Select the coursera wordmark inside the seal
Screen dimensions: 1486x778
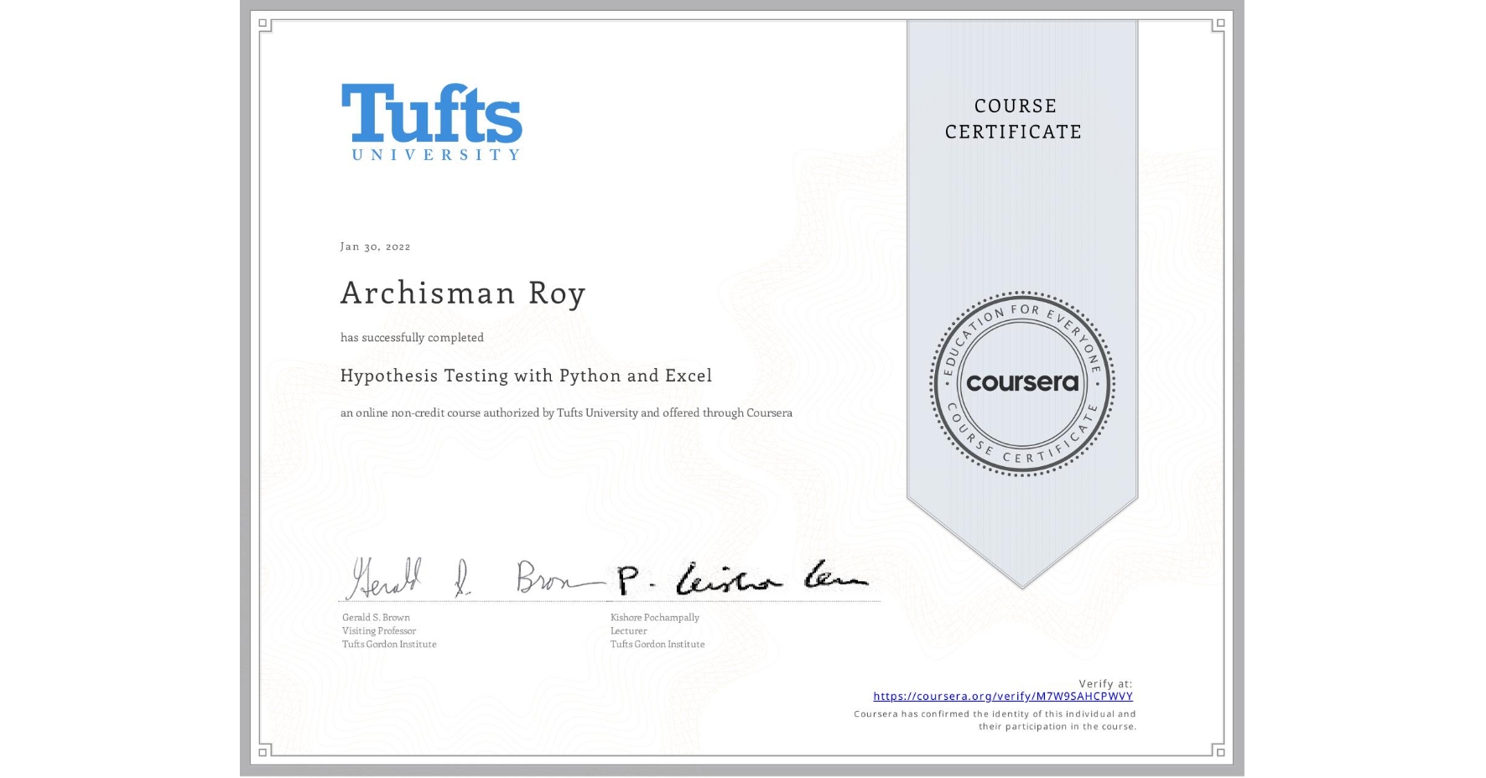click(1022, 382)
